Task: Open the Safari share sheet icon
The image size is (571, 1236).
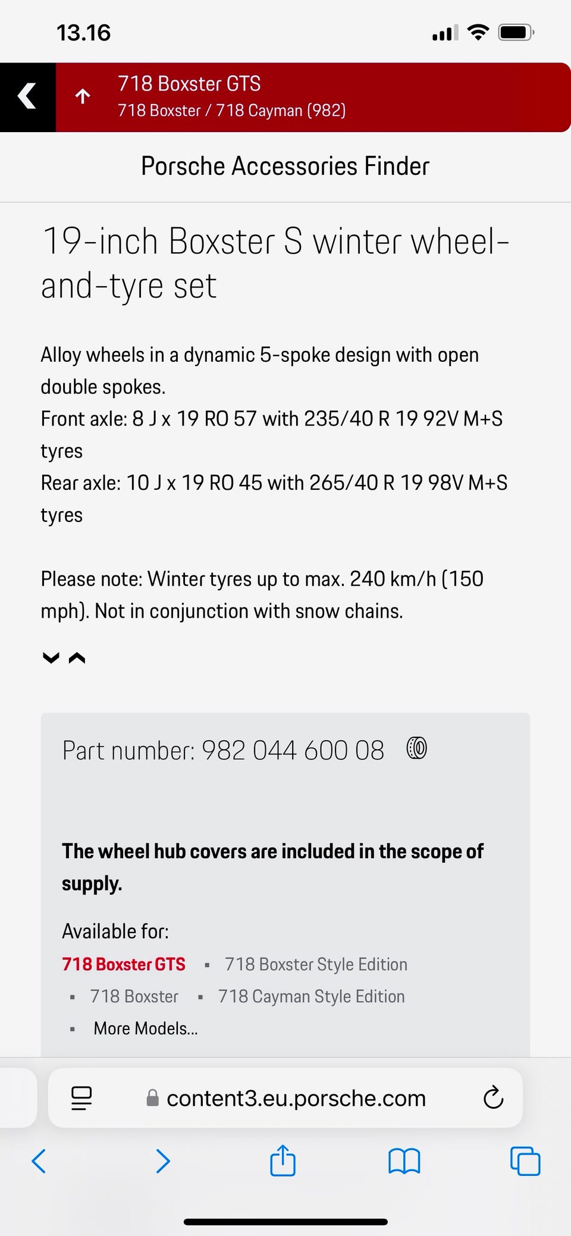Action: pyautogui.click(x=283, y=1160)
